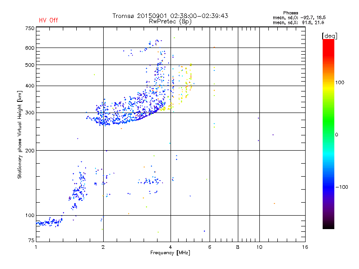Click the red HV Off label
This screenshot has height=269, width=359.
click(x=48, y=20)
